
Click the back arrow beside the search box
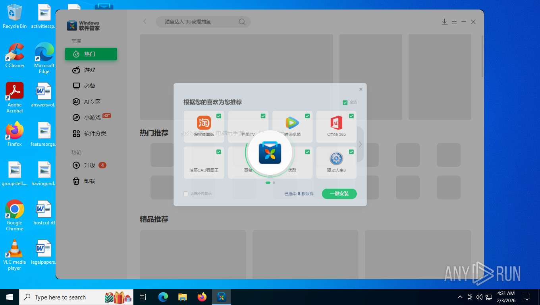coord(145,21)
